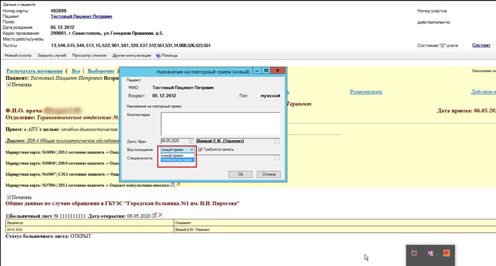496x266 pixels.
Task: Follow the Распечатать посещения link
Action: tap(34, 71)
